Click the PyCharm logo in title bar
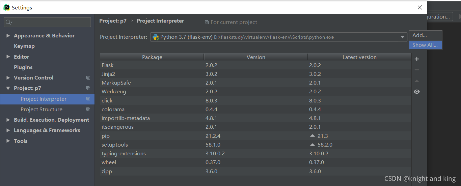 tap(7, 7)
